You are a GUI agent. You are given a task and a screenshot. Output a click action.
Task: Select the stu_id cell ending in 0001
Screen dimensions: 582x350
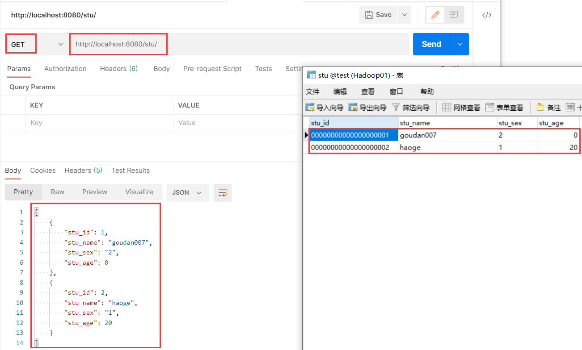354,135
